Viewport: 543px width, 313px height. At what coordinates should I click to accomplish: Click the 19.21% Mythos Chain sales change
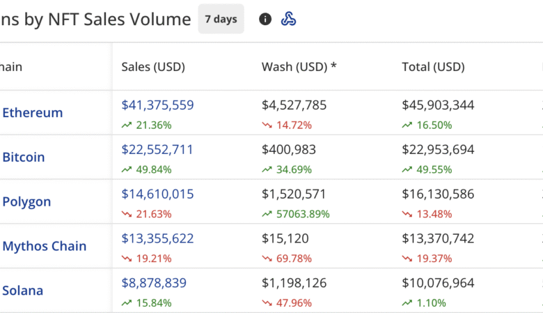pyautogui.click(x=146, y=259)
